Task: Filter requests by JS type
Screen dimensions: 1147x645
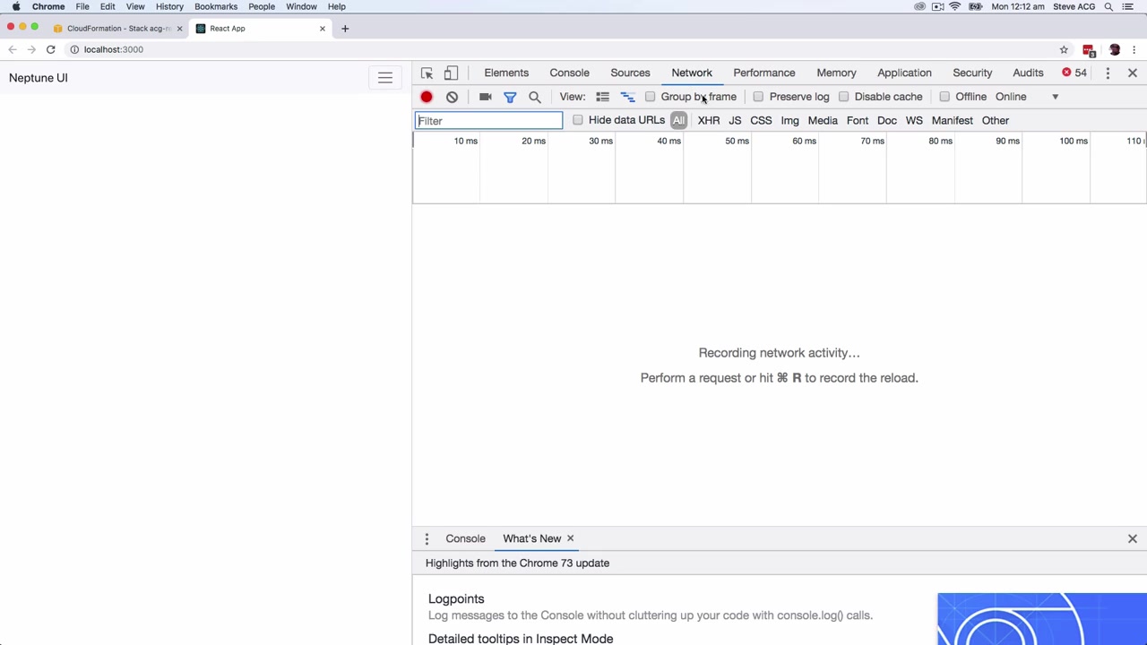Action: point(735,120)
